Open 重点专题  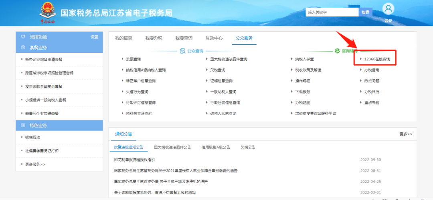tap(371, 103)
